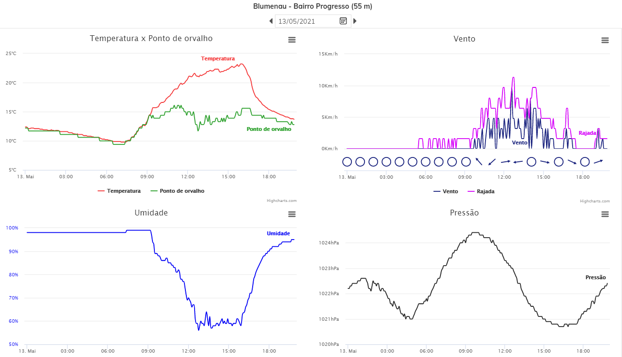Click the blue Umidade series label
The height and width of the screenshot is (357, 622).
click(278, 233)
